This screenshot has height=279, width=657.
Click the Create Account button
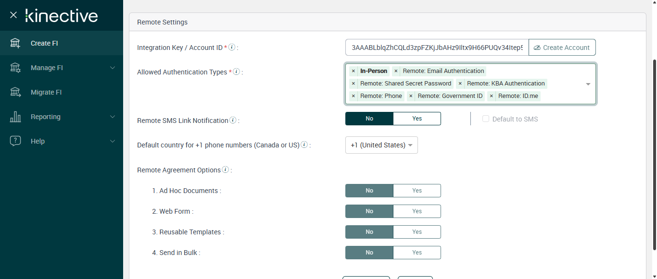coord(562,48)
